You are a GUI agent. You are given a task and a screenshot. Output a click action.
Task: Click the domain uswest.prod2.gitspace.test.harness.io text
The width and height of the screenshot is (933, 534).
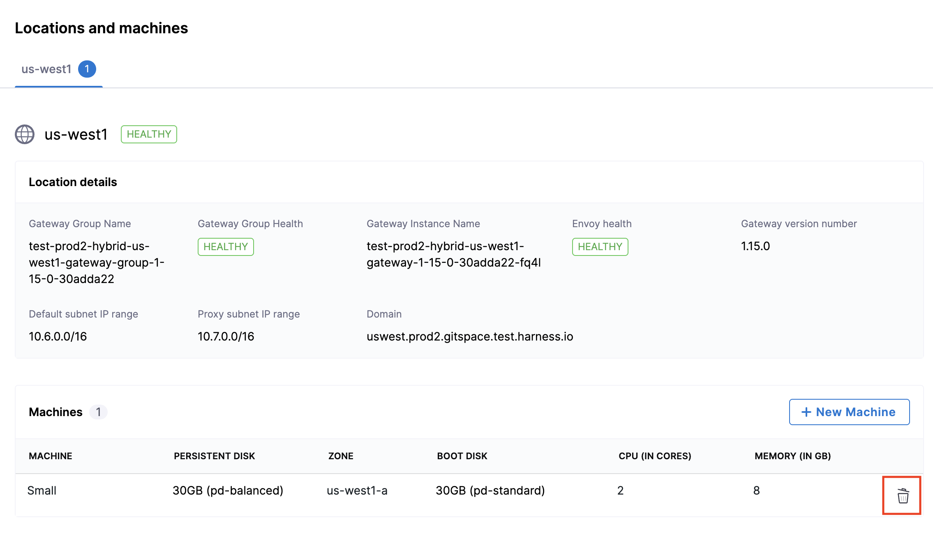pos(470,336)
